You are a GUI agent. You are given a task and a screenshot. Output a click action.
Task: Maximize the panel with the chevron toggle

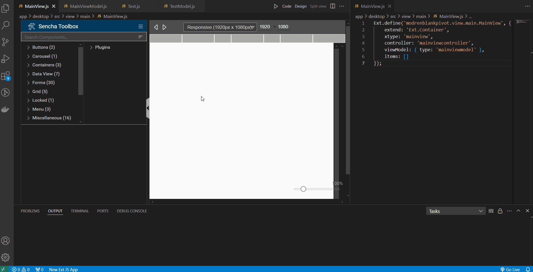pyautogui.click(x=518, y=211)
